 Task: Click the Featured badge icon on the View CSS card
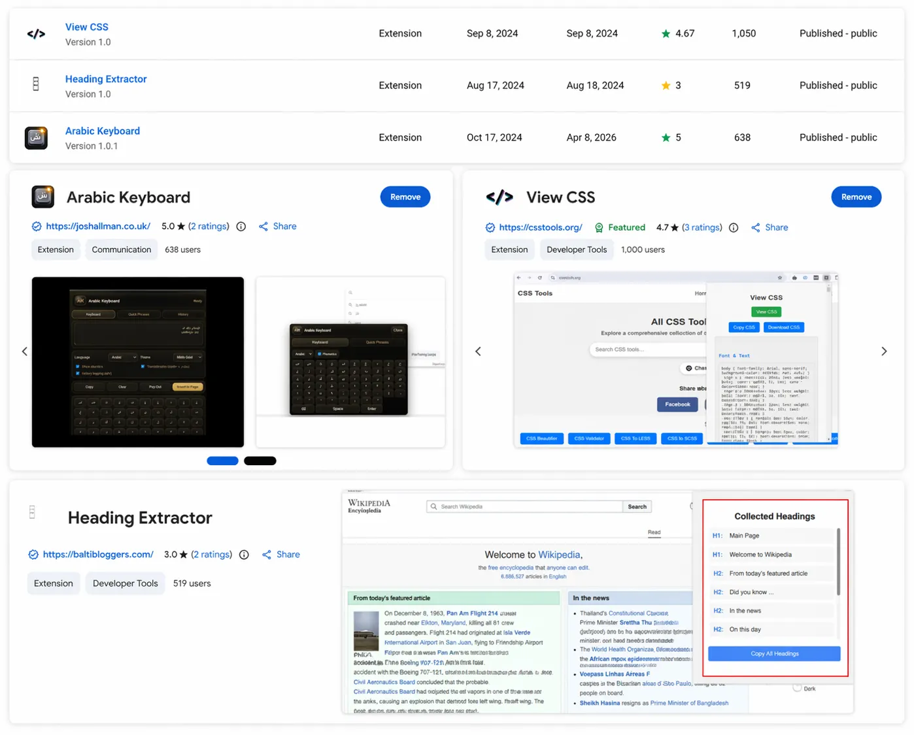point(599,228)
